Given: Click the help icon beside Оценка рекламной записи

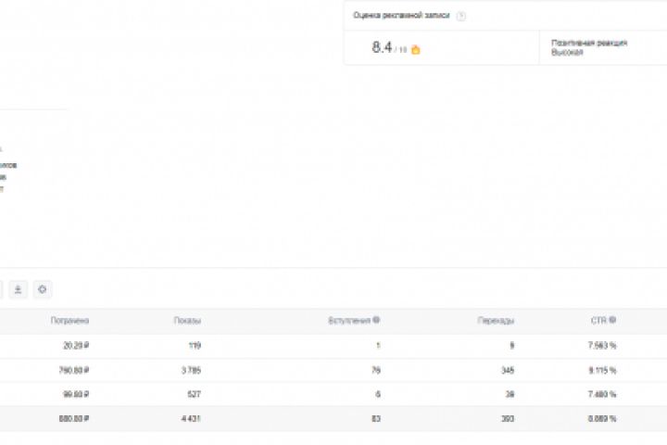Looking at the screenshot, I should click(x=461, y=16).
